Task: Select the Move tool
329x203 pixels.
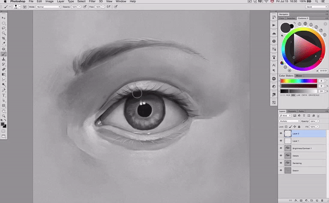Action: point(4,18)
